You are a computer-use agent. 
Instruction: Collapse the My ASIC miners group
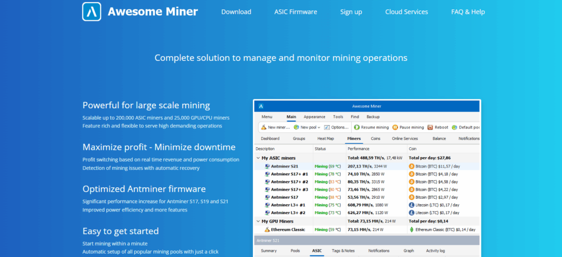pyautogui.click(x=258, y=158)
